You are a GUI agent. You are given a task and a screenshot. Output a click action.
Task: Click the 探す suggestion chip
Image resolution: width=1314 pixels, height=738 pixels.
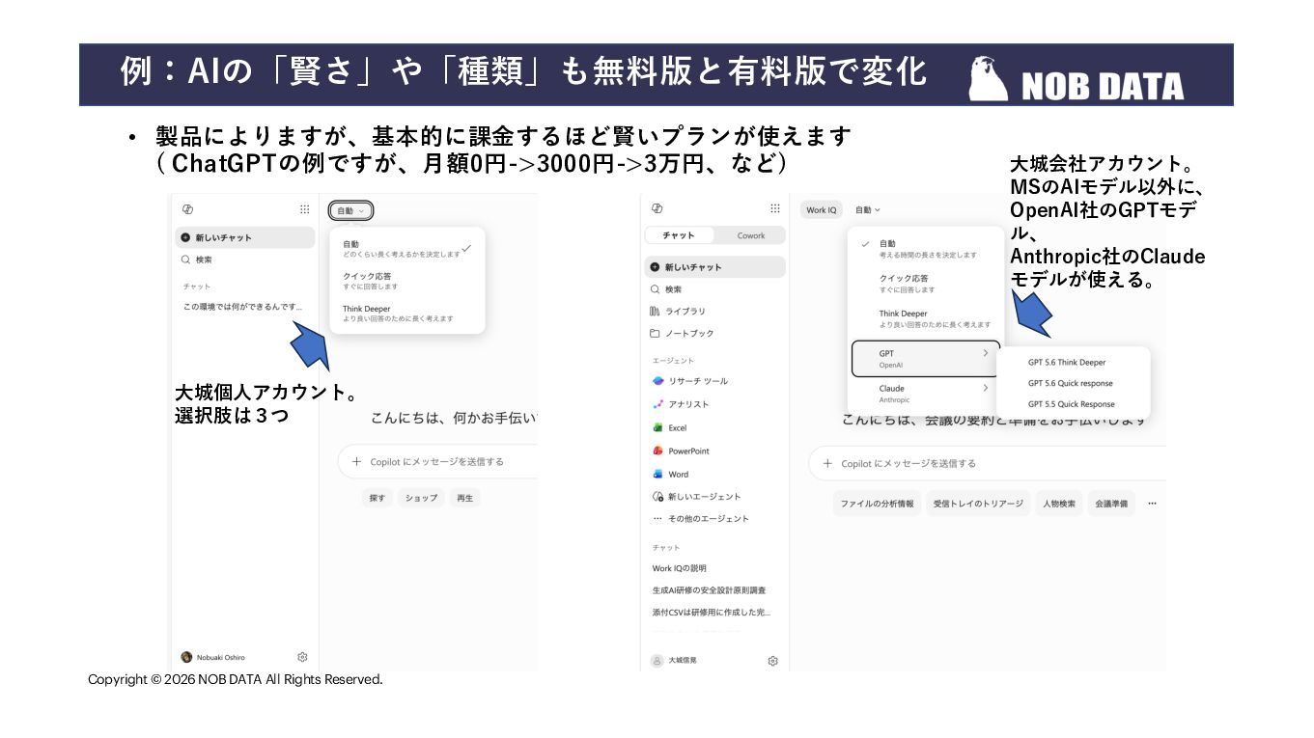tap(377, 498)
